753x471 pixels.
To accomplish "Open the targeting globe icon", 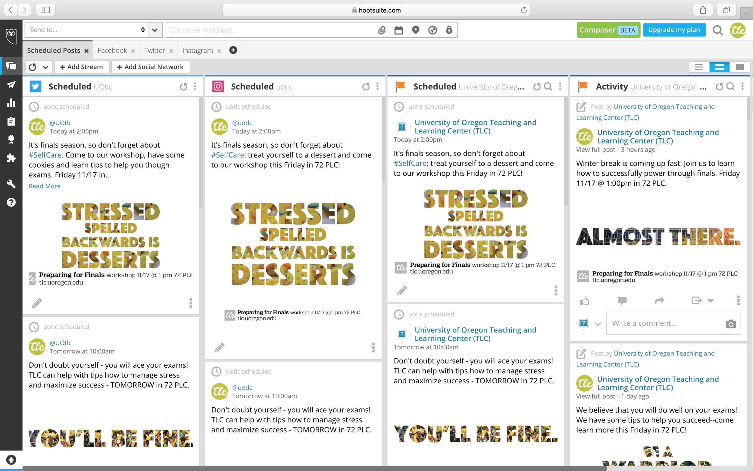I will click(433, 30).
